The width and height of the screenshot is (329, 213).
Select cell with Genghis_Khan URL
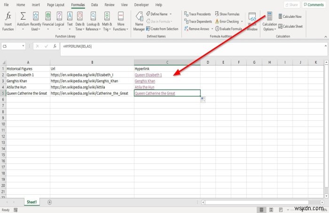pos(92,81)
